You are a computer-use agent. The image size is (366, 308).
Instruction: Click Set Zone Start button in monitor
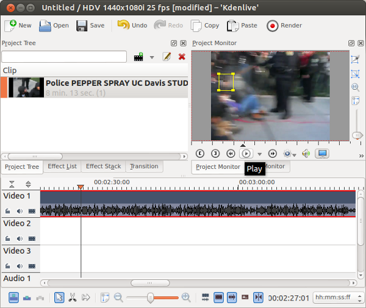click(199, 154)
